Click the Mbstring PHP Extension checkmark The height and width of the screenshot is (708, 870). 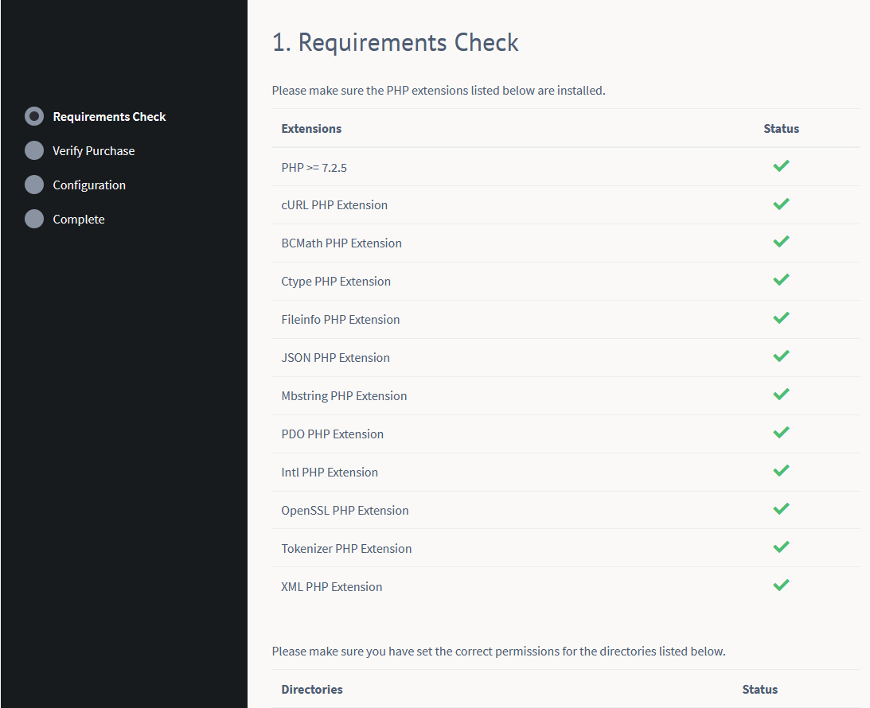[x=781, y=395]
